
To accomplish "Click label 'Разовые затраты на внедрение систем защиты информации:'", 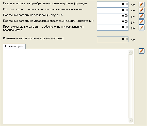I will [x=43, y=9].
